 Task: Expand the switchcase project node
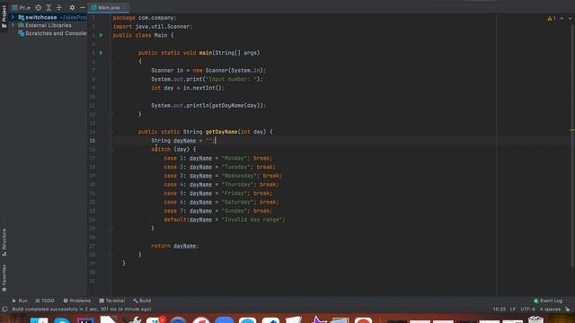[x=13, y=17]
